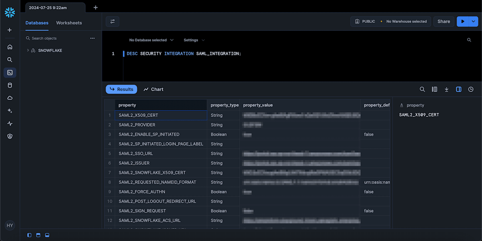Viewport: 482px width, 241px height.
Task: Click the urn:oasis:nam default value cell
Action: coord(376,182)
